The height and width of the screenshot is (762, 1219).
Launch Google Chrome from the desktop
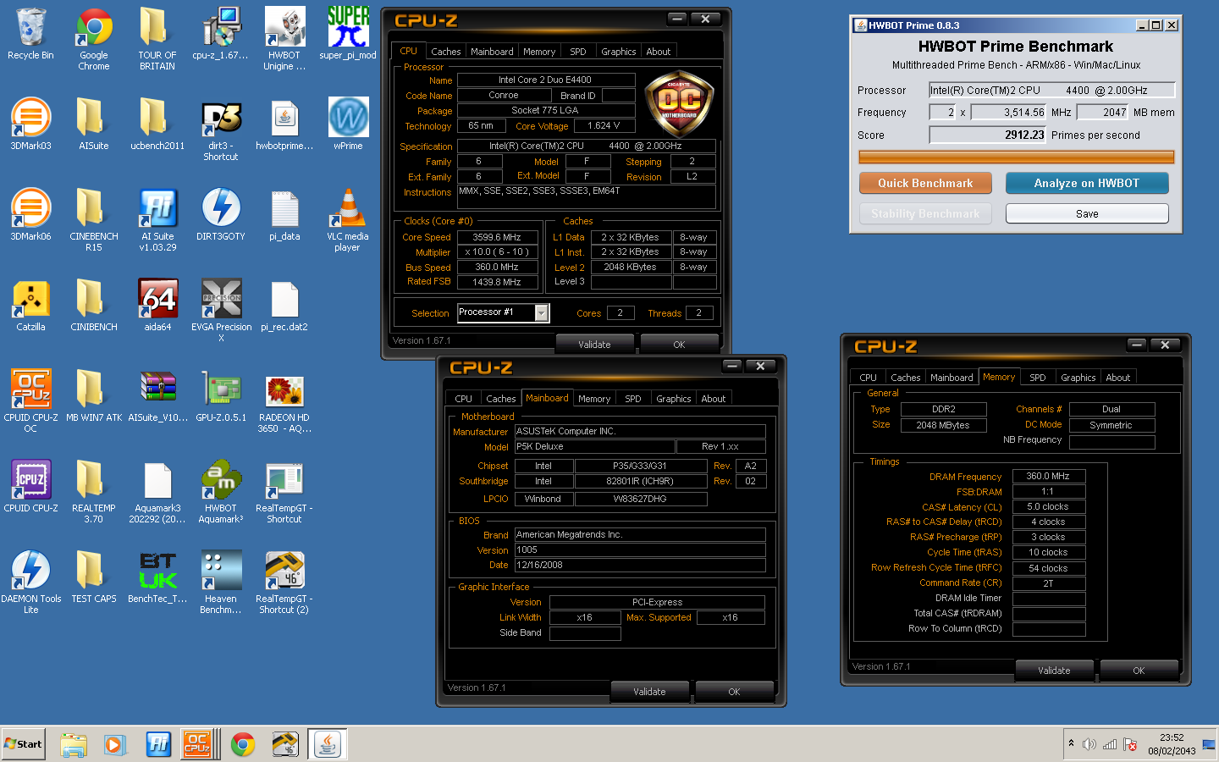coord(94,38)
